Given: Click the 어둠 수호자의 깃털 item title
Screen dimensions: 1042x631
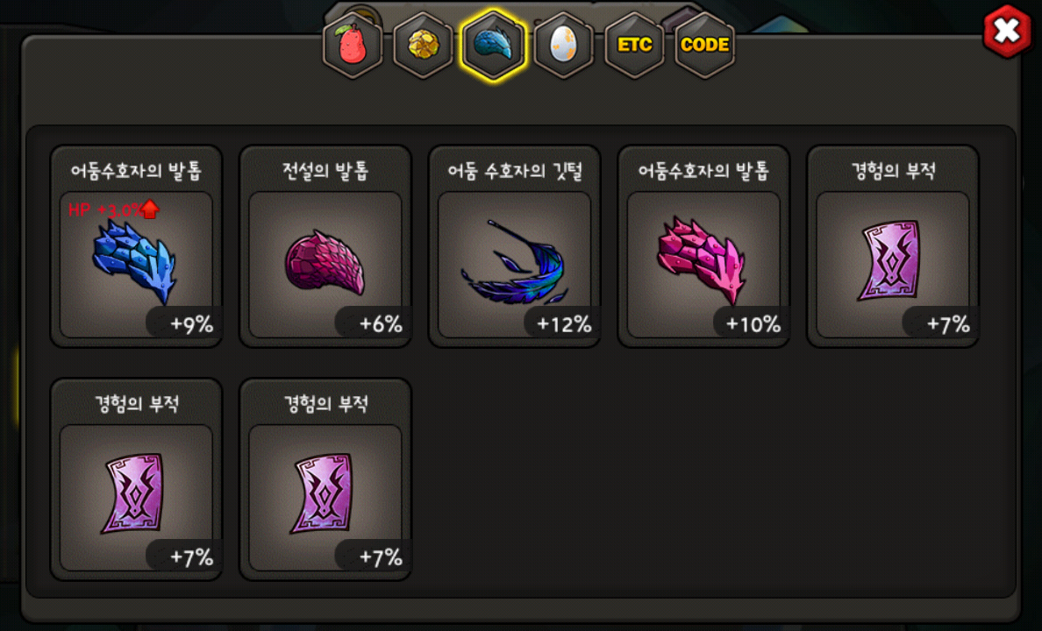Looking at the screenshot, I should tap(514, 171).
